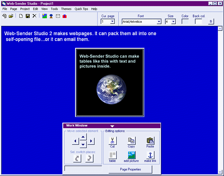Open the View menu
Viewport: 224px width, 176px height.
coord(44,9)
